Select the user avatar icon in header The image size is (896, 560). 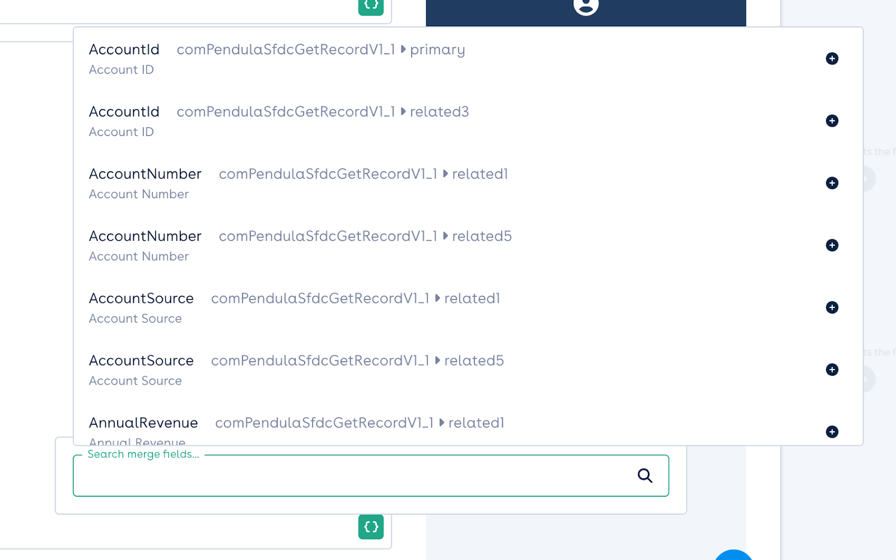586,6
